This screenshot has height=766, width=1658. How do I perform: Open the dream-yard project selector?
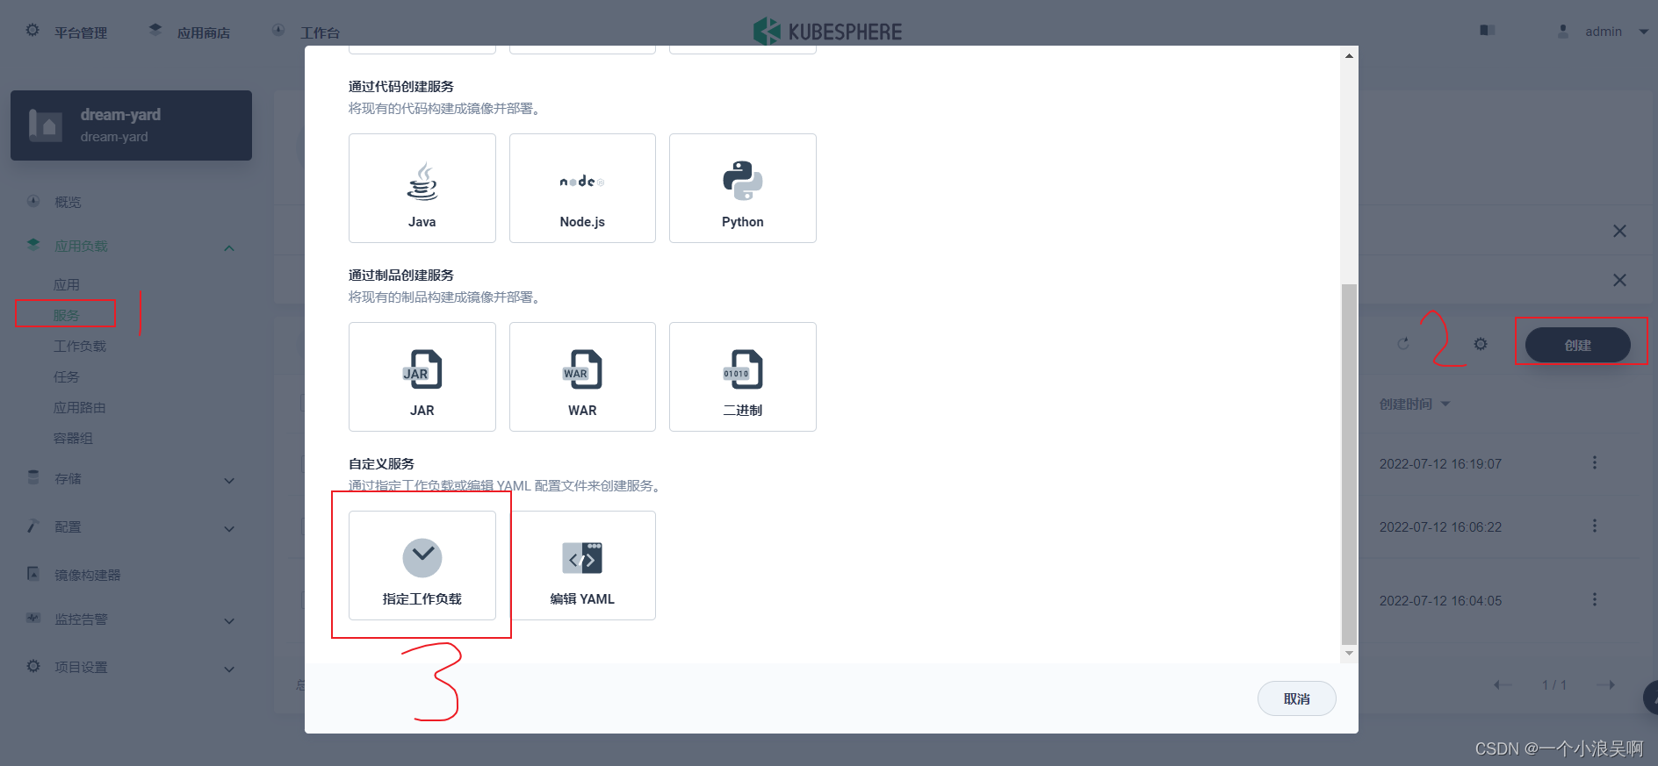point(131,125)
